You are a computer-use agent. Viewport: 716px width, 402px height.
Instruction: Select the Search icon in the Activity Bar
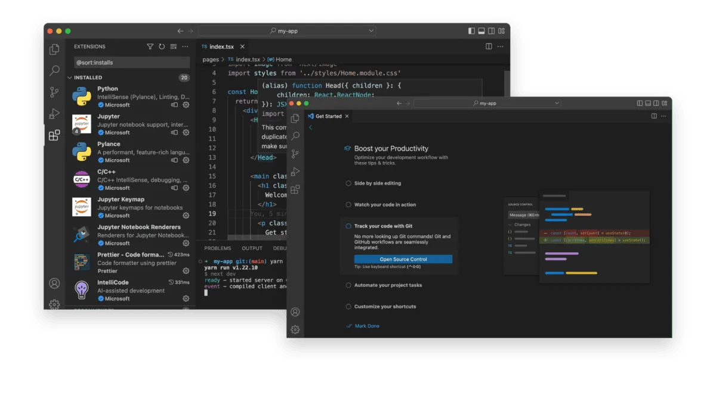[54, 70]
